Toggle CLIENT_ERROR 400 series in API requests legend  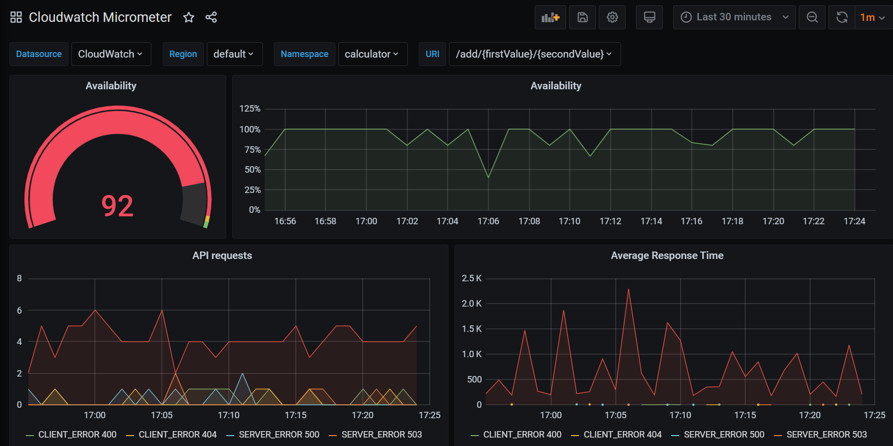coord(77,435)
